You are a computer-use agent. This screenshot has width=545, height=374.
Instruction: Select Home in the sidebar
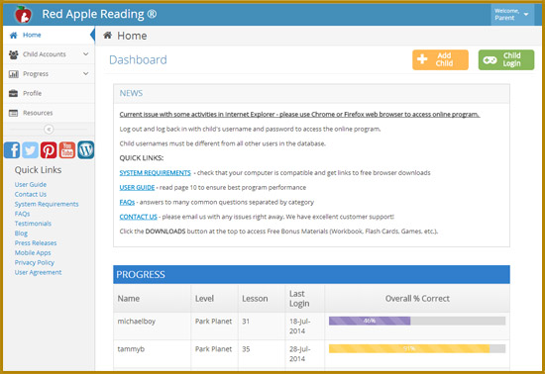point(49,35)
